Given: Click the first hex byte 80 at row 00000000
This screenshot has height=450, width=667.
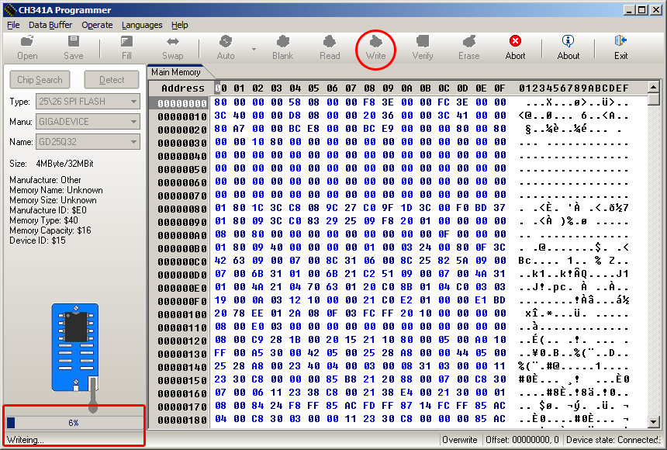Looking at the screenshot, I should tap(220, 102).
